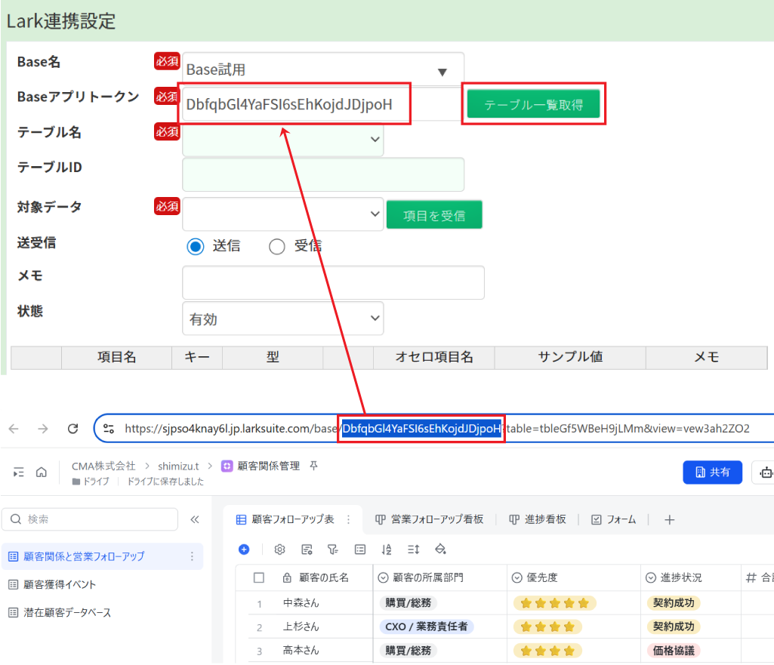Viewport: 774px width, 665px height.
Task: Open the filter toolbar icon
Action: tap(333, 549)
